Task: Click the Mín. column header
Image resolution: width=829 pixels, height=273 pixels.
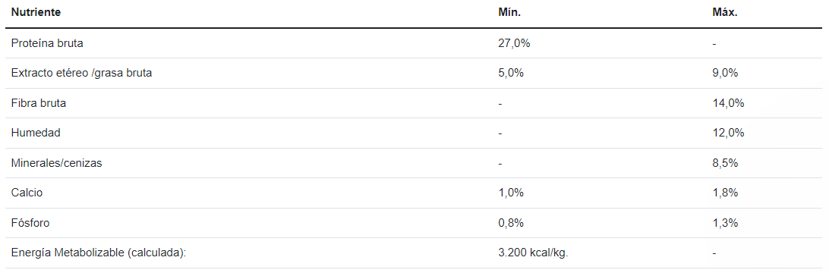Action: click(509, 13)
